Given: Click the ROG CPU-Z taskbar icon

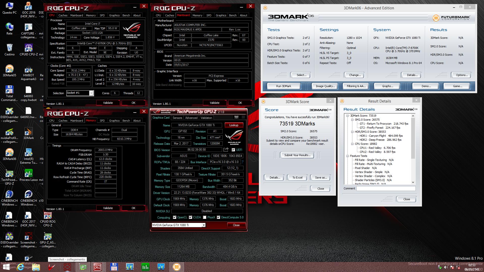Looking at the screenshot, I should point(98,267).
